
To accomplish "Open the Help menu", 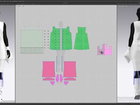I will [x=23, y=1].
